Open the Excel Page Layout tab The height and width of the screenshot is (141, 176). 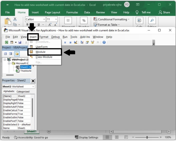[x=52, y=12]
